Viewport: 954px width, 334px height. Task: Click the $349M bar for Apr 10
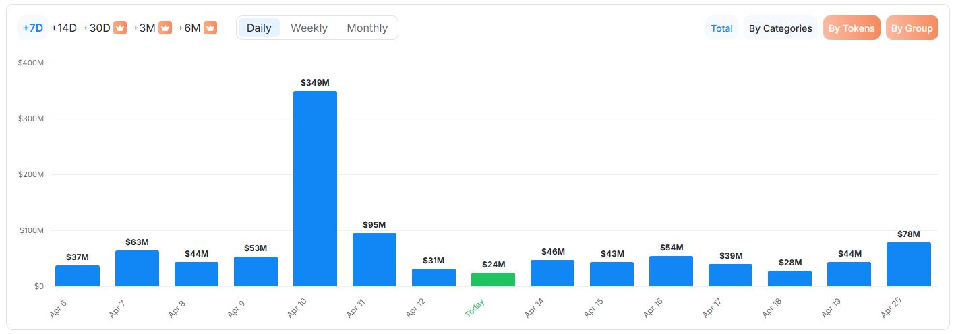tap(315, 189)
